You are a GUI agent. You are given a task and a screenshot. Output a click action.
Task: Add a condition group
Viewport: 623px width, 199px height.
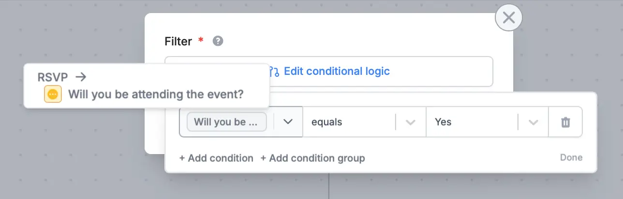pyautogui.click(x=312, y=158)
